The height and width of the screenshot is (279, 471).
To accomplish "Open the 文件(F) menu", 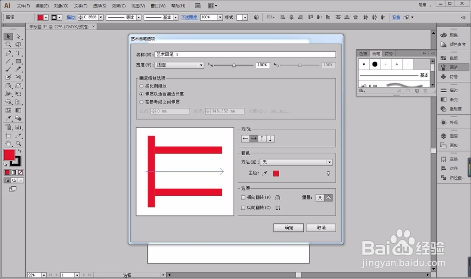I will pos(23,6).
